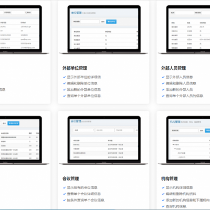This screenshot has height=210, width=210.
Task: Click the checkmark beside 显示所有的会议信息
Action: 64,187
